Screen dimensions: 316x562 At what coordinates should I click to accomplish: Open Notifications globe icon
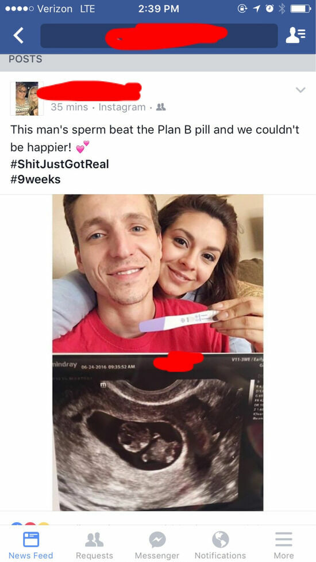[x=220, y=540]
